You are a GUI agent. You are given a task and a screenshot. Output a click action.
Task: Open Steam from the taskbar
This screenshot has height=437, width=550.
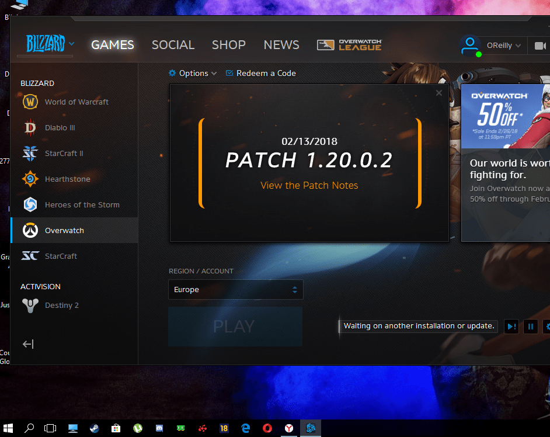point(95,428)
